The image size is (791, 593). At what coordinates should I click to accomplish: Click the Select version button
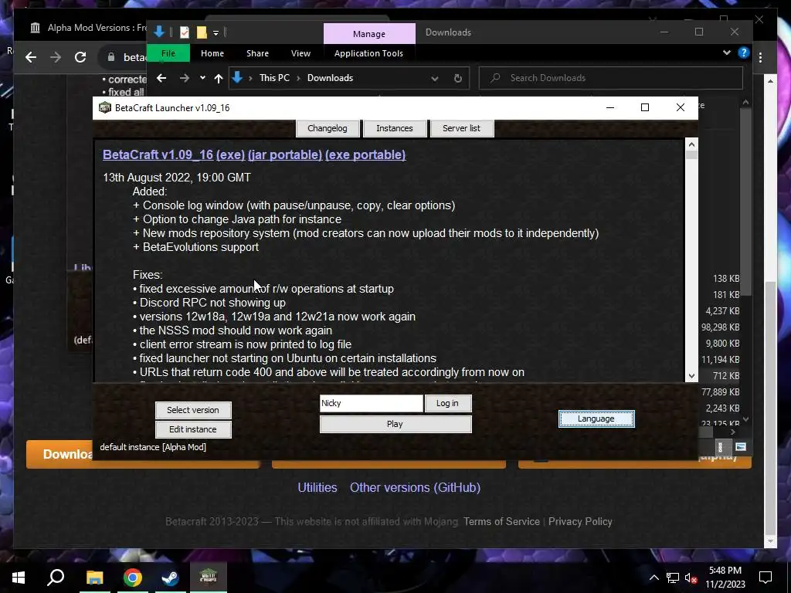(x=193, y=410)
